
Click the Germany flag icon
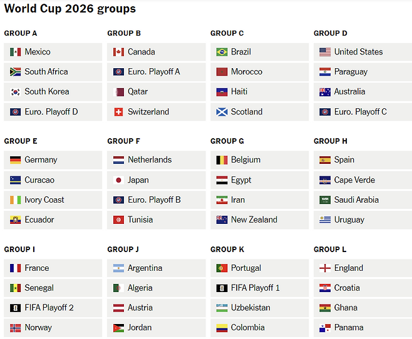tap(16, 160)
